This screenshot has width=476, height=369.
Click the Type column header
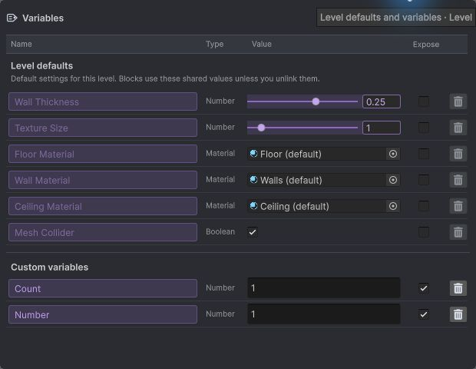click(215, 44)
